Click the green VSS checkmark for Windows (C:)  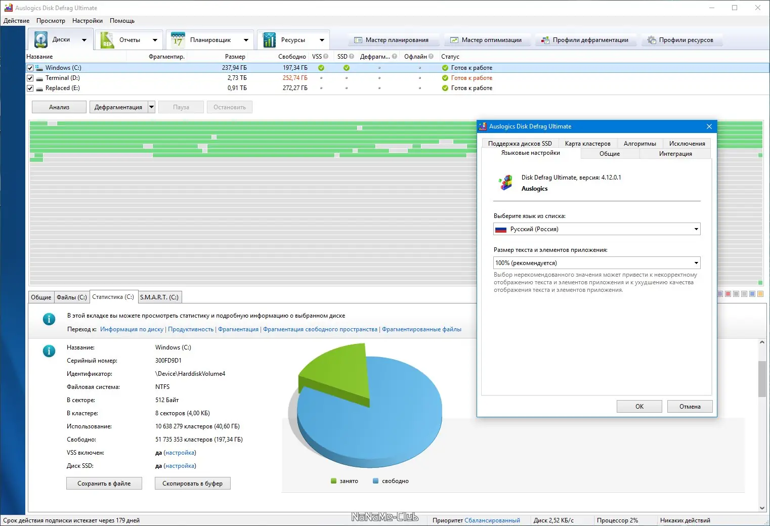321,68
